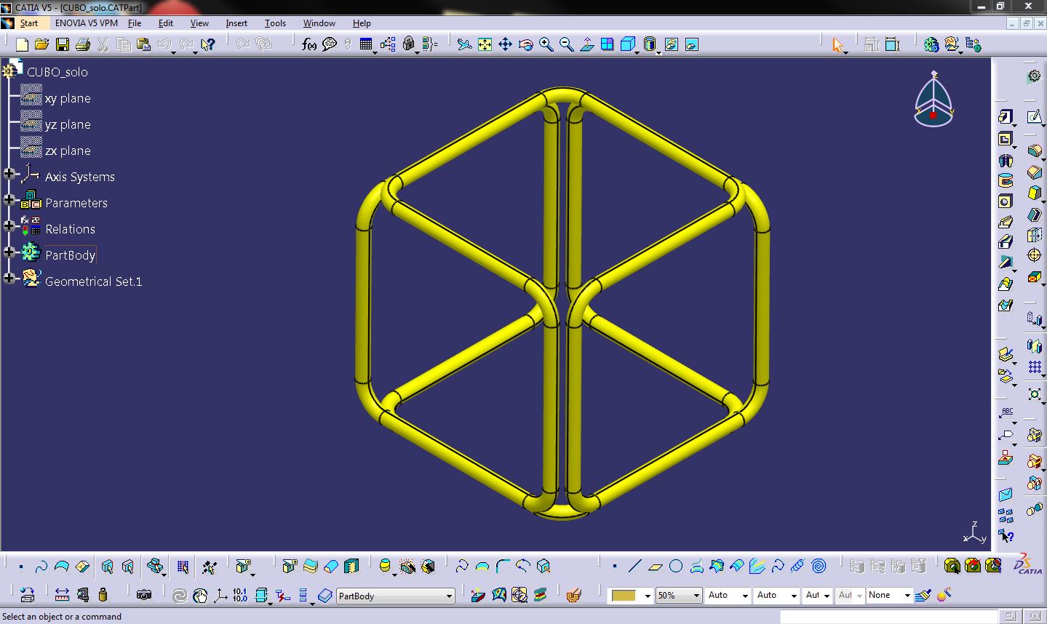Open the None layer dropdown

coord(907,596)
